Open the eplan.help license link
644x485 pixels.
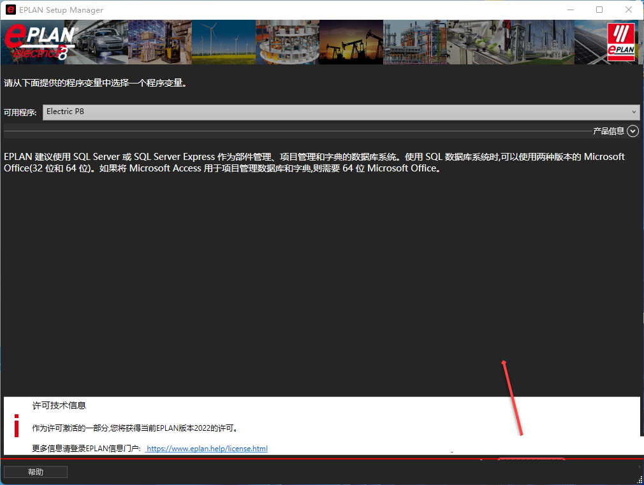(x=207, y=449)
